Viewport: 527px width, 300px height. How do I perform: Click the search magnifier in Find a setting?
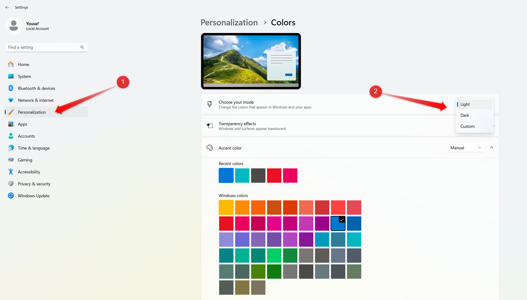[82, 47]
